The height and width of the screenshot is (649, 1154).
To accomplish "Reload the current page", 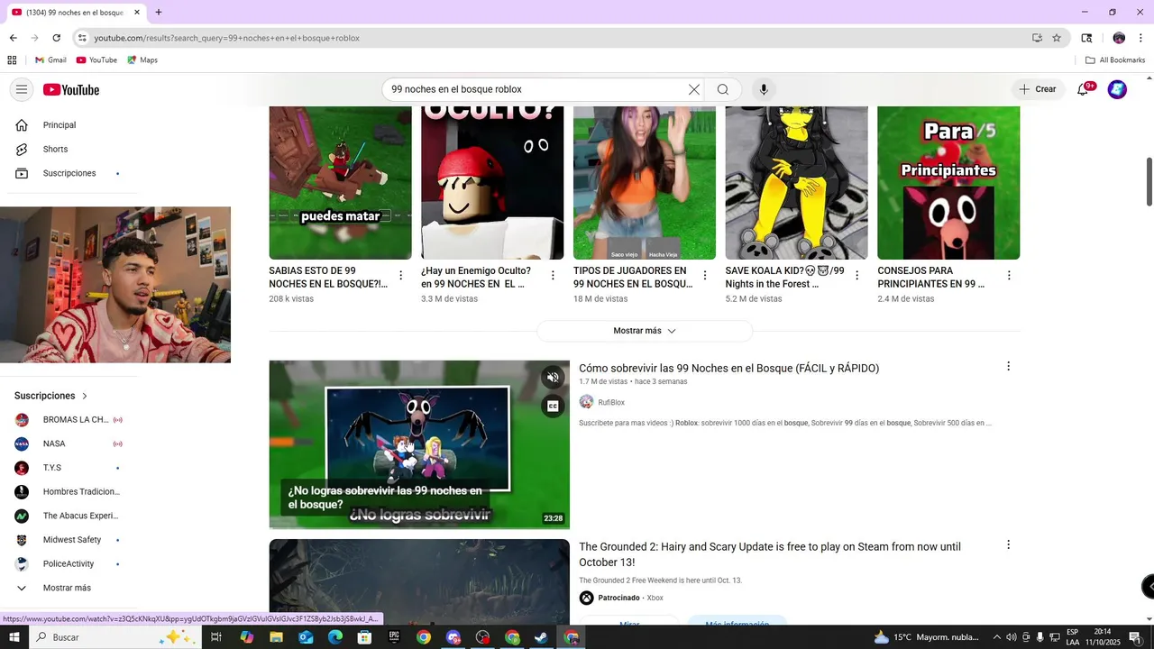I will pyautogui.click(x=56, y=38).
